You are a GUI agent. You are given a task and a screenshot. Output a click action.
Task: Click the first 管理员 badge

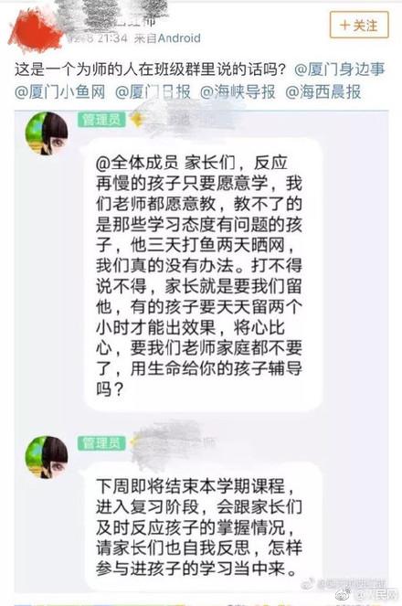click(x=101, y=120)
